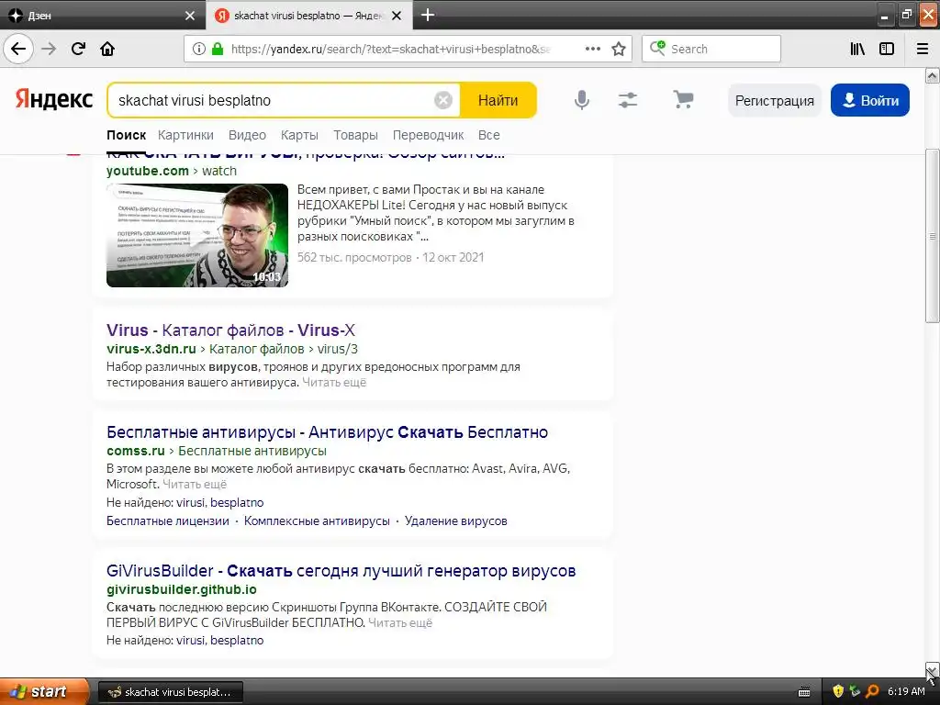The width and height of the screenshot is (940, 705).
Task: Click the scrollbar up arrow
Action: pos(933,75)
